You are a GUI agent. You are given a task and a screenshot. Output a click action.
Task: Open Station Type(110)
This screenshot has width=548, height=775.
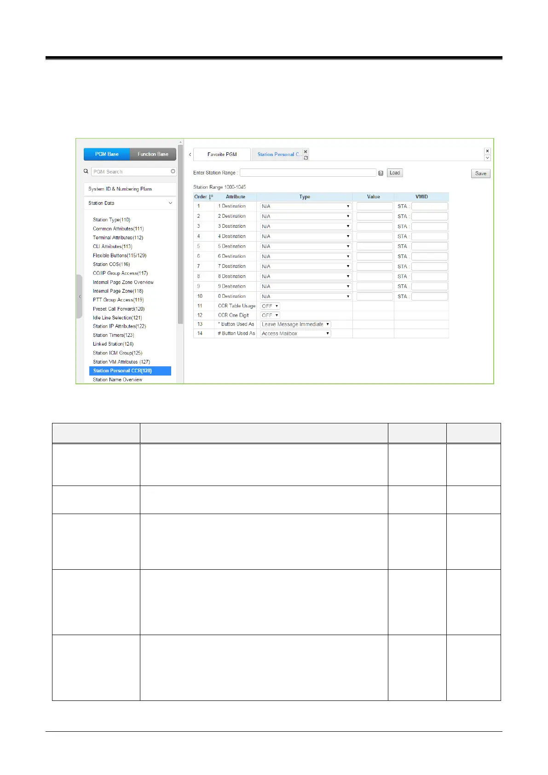pos(111,220)
